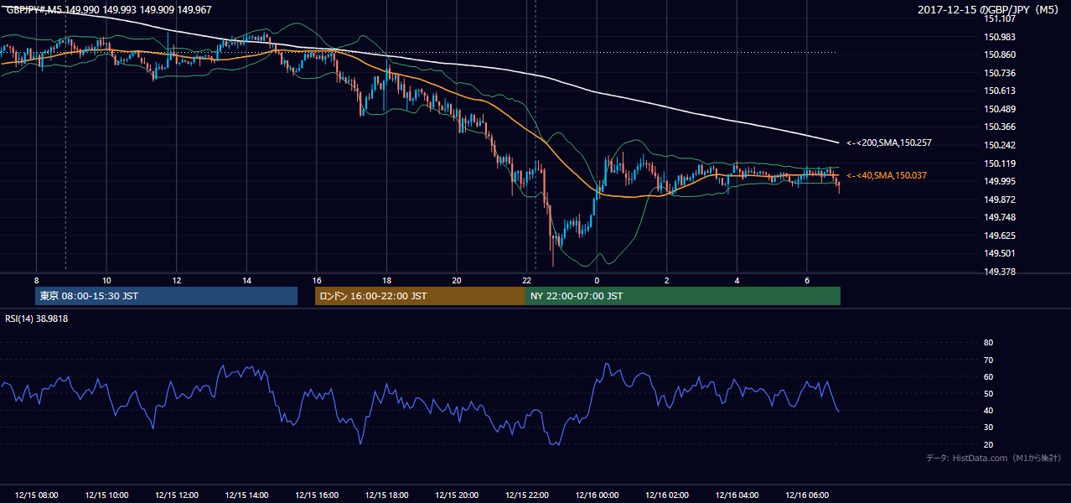The image size is (1071, 503).
Task: Click the 12/15 16:00 time axis label
Action: tap(317, 495)
